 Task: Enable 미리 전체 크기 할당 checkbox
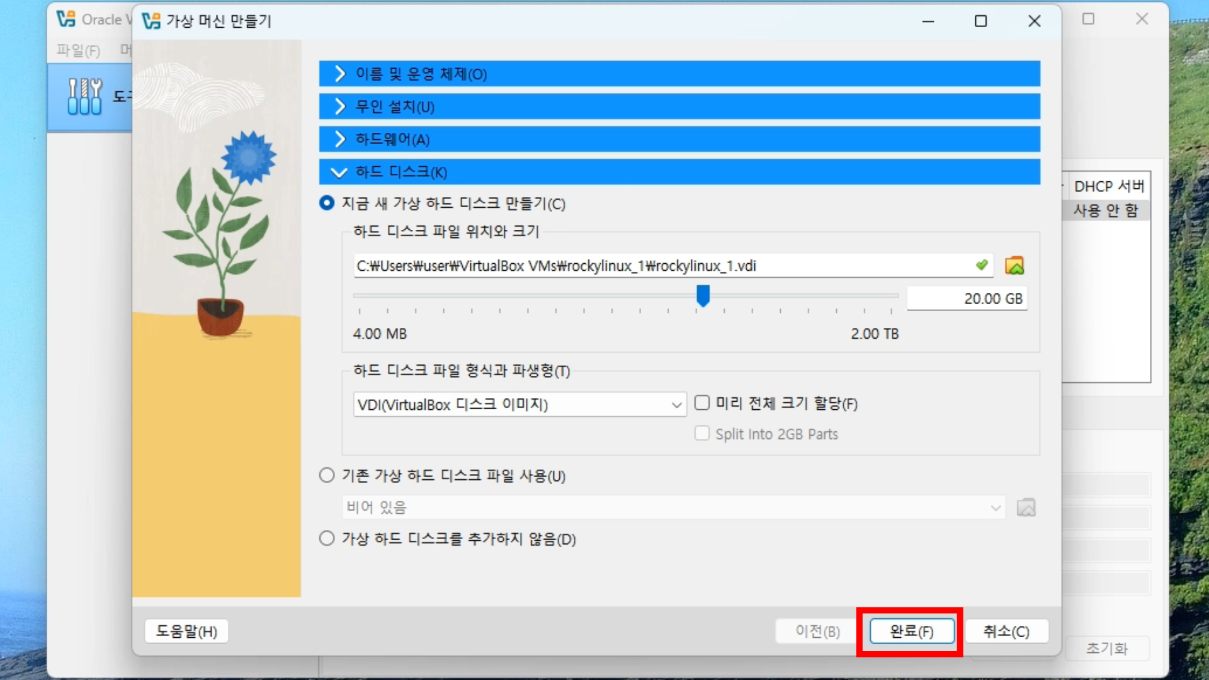(701, 403)
